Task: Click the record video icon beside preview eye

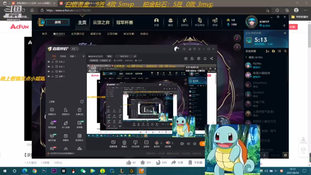Action: 182,143
